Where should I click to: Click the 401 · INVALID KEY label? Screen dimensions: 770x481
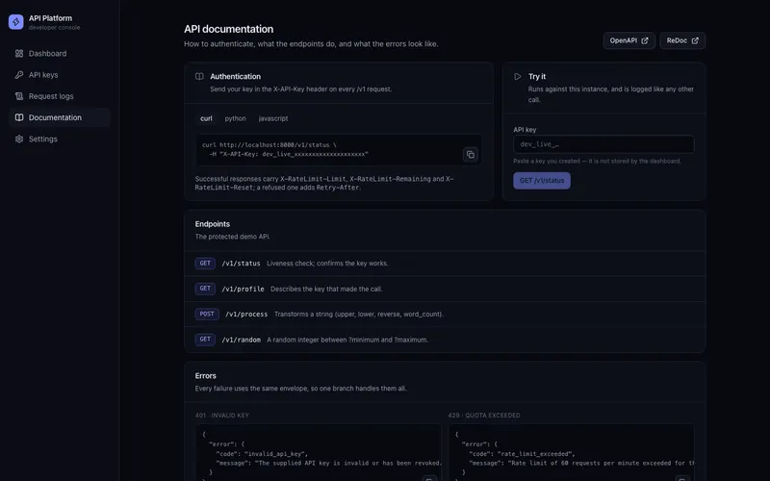click(x=222, y=416)
